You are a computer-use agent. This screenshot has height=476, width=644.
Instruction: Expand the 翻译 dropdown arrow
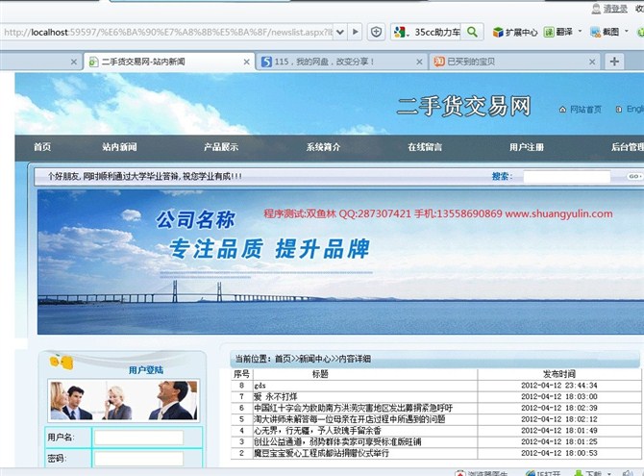580,31
